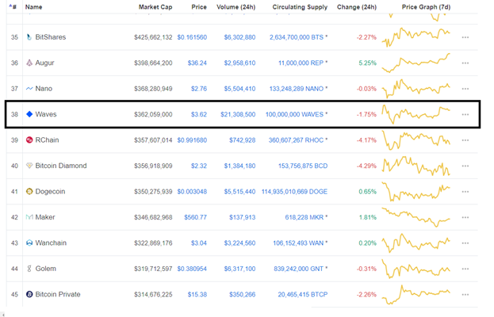Click the Bitcoin Diamond 7d price graph
Viewport: 494px width, 317px height.
415,166
